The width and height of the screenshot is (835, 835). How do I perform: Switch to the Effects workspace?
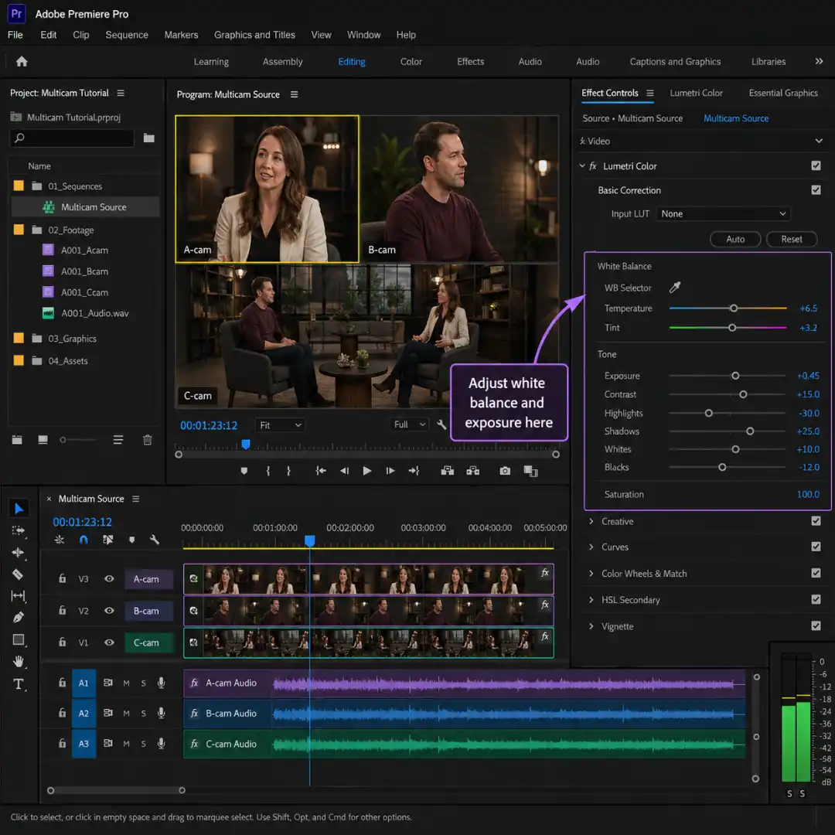pyautogui.click(x=470, y=62)
